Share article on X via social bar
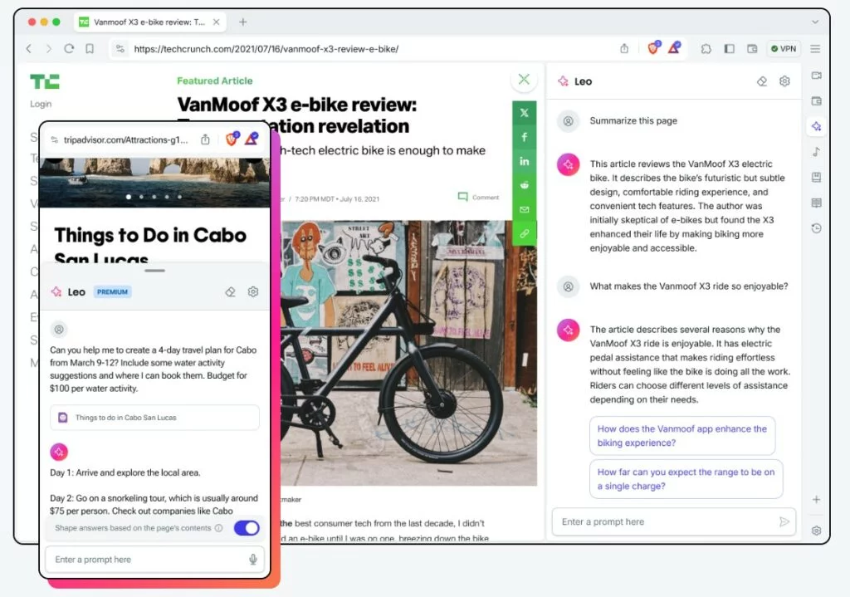 [524, 113]
